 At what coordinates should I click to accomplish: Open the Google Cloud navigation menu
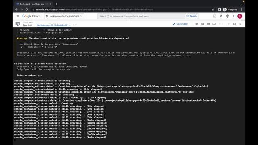(x=18, y=16)
